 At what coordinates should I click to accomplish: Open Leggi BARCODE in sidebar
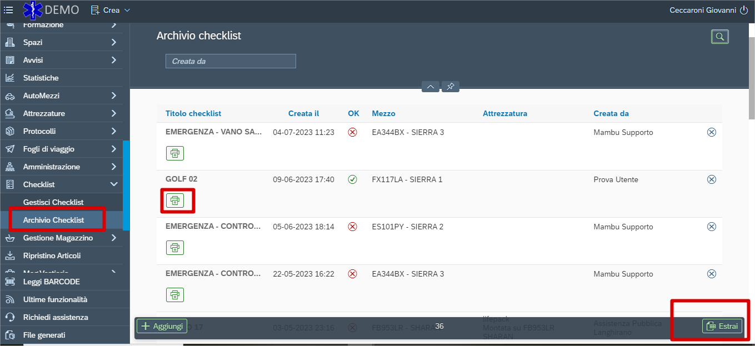[x=51, y=282]
